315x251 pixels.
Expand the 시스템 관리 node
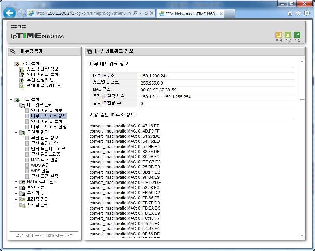[16, 205]
